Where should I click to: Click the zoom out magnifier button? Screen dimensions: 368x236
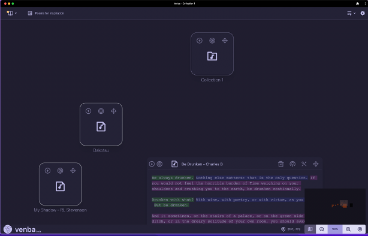coord(322,229)
